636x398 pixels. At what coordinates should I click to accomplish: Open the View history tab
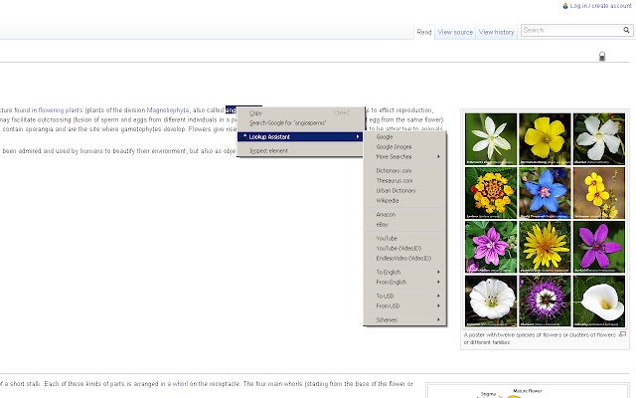[x=496, y=32]
